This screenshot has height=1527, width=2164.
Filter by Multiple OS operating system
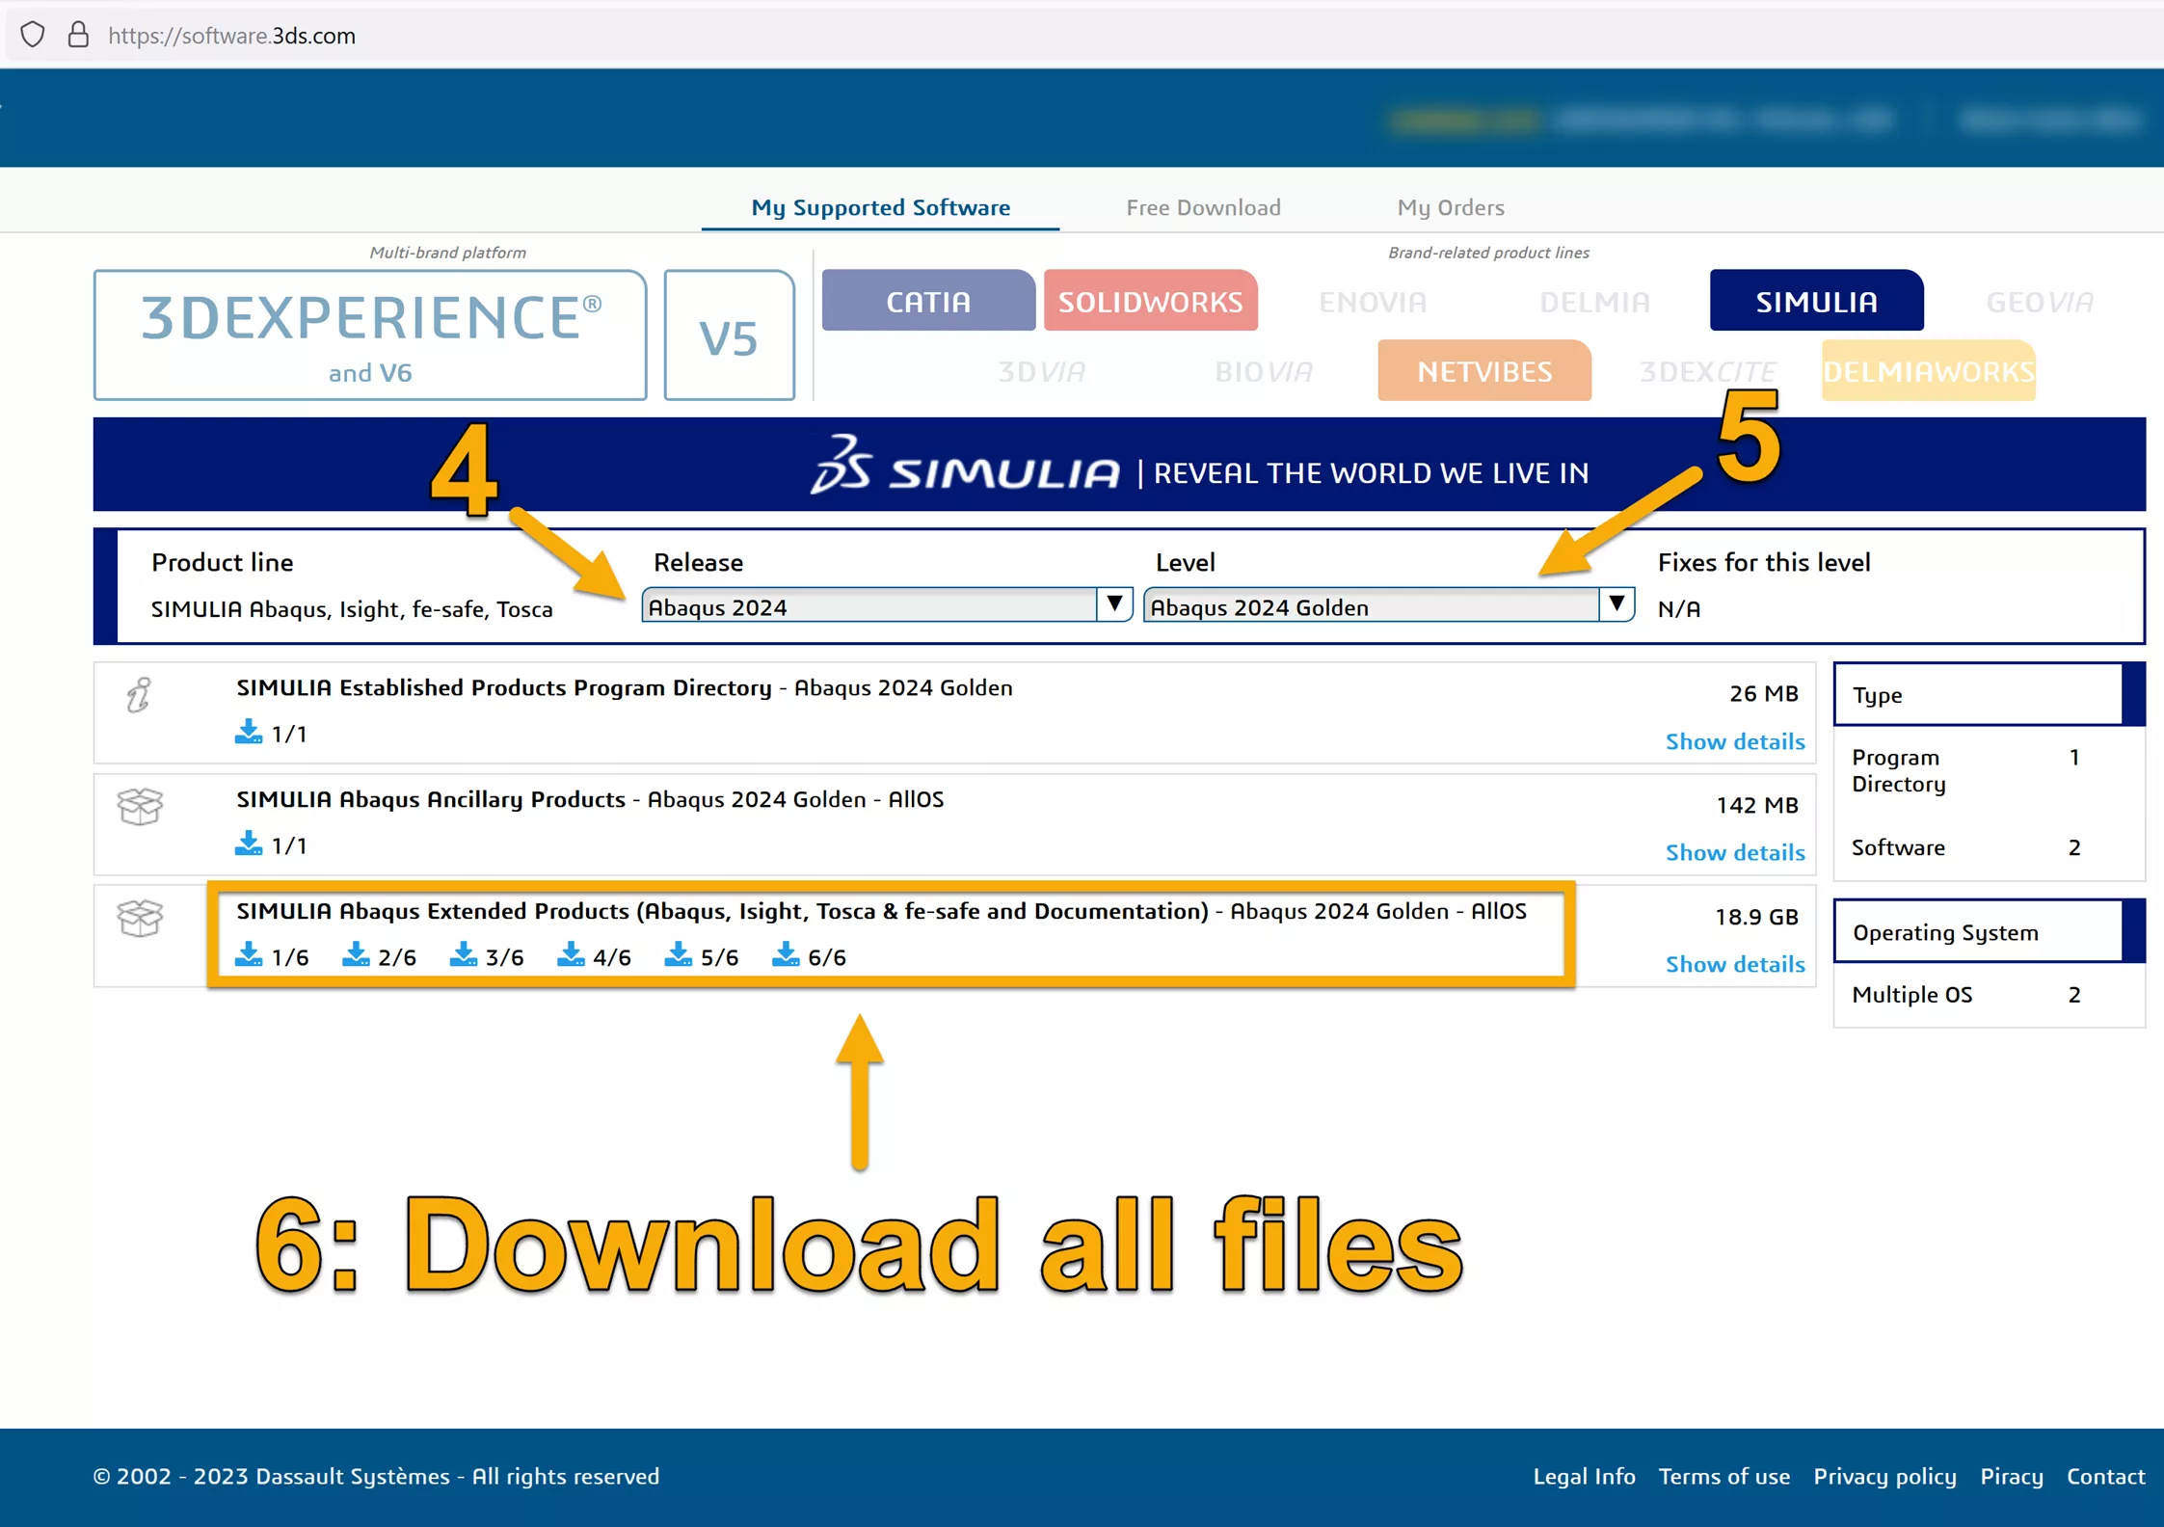tap(1965, 994)
